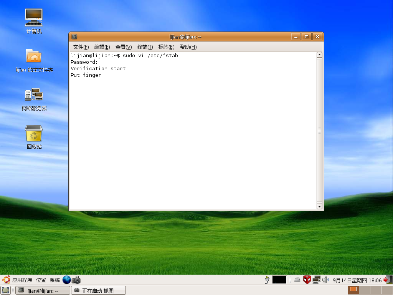Select the first active workspace
Viewport: 393px width, 295px height.
[x=353, y=290]
